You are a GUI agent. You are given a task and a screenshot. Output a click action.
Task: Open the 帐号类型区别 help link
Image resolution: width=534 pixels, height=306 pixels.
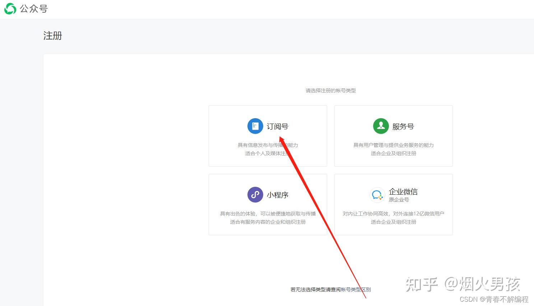click(x=356, y=289)
